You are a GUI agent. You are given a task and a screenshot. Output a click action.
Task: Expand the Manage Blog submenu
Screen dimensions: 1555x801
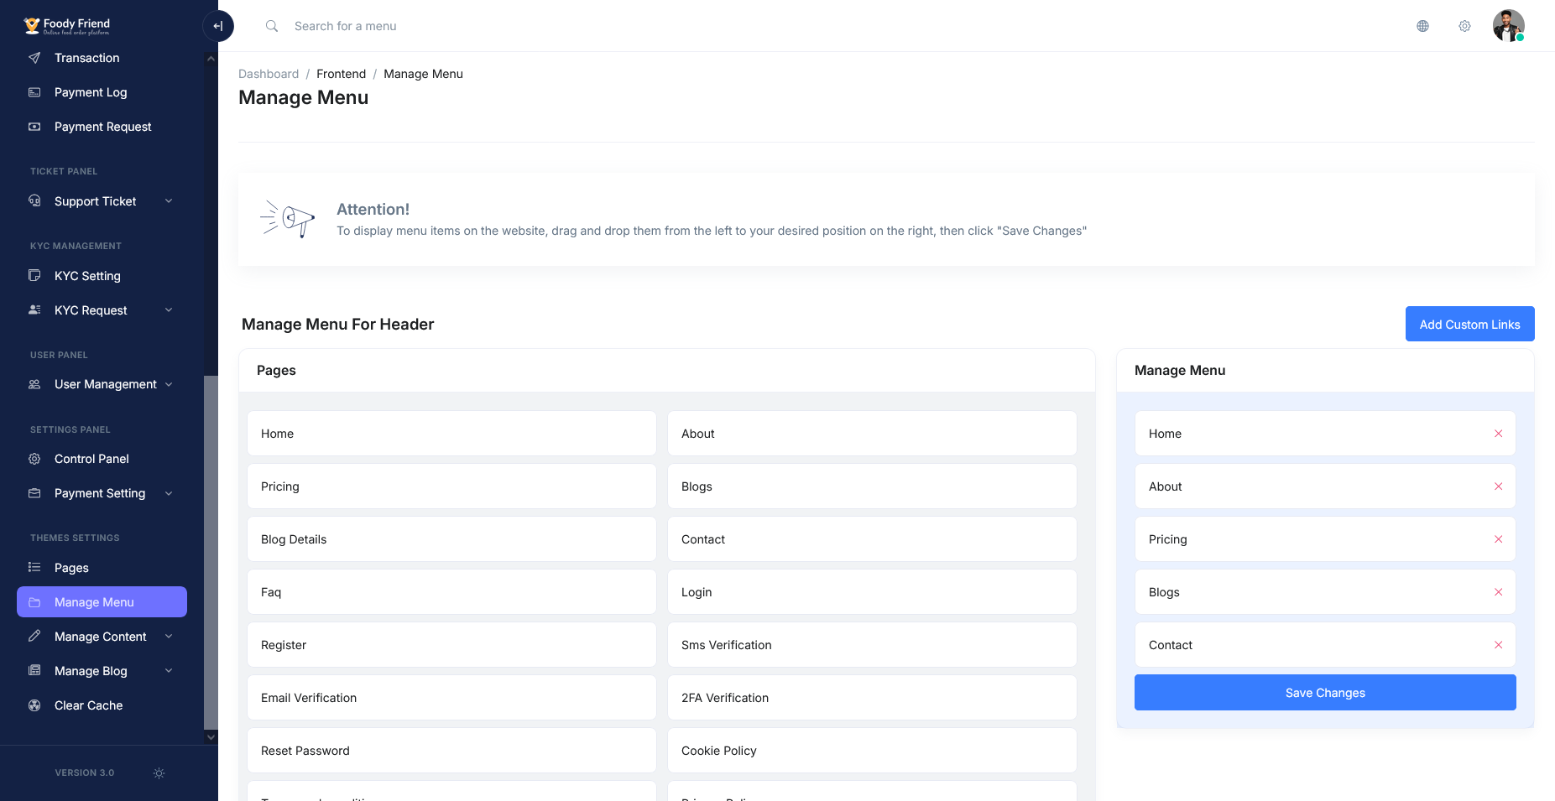coord(169,671)
